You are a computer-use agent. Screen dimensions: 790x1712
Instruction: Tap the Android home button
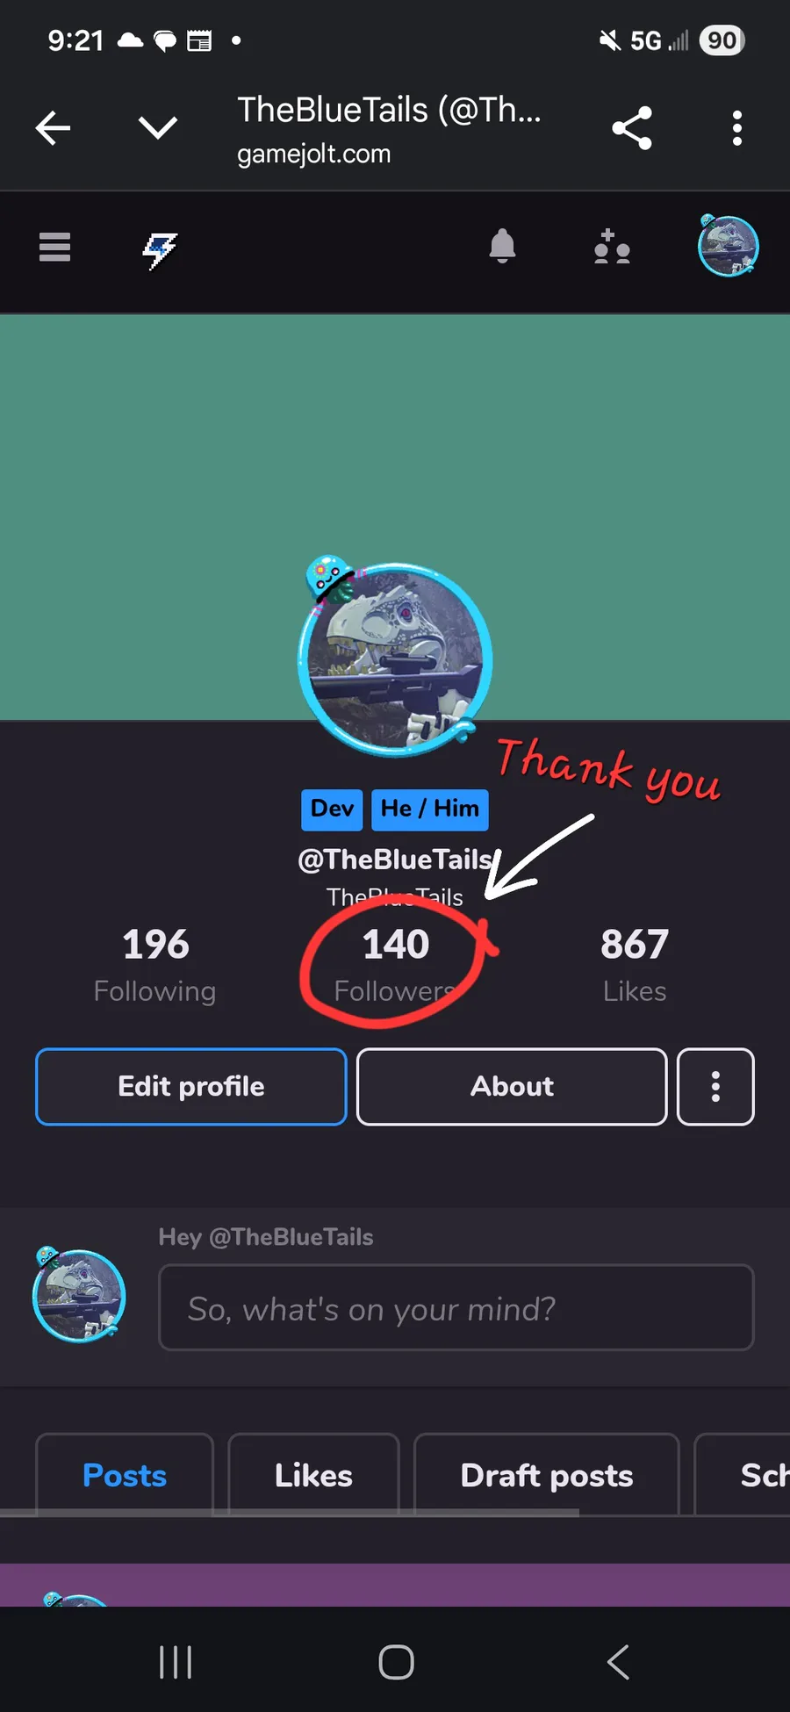[396, 1662]
